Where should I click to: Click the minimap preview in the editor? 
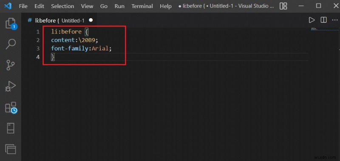(x=325, y=29)
